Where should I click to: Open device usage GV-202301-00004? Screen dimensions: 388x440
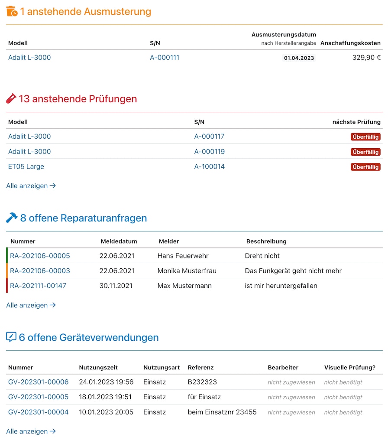(38, 412)
